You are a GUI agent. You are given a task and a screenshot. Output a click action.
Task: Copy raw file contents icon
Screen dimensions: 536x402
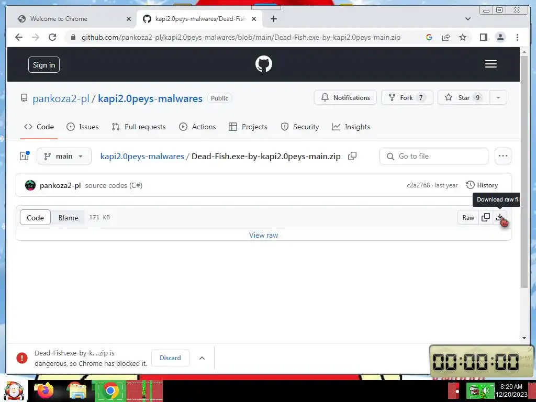click(x=485, y=217)
